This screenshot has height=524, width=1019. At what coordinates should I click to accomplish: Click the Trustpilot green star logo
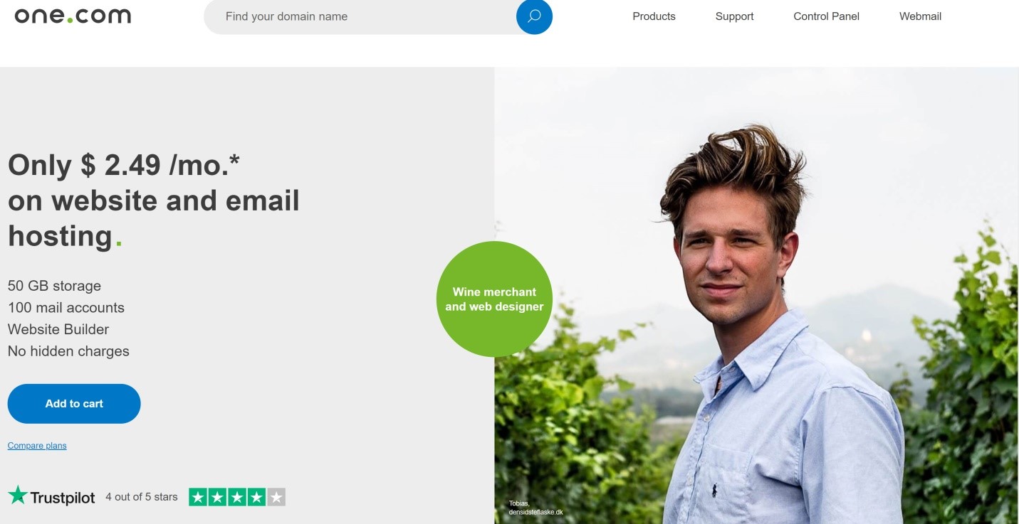18,496
